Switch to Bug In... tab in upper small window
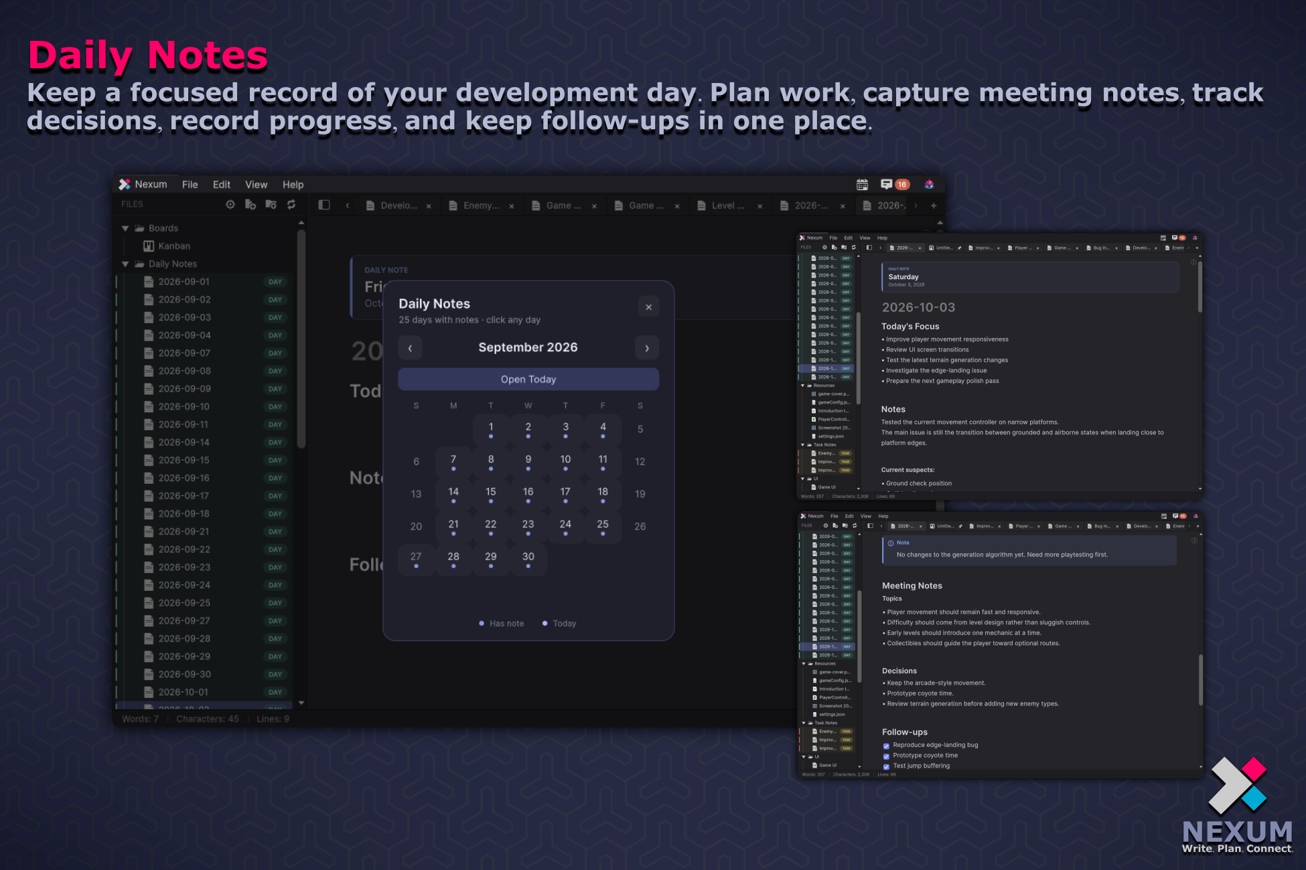The height and width of the screenshot is (870, 1306). [1102, 248]
